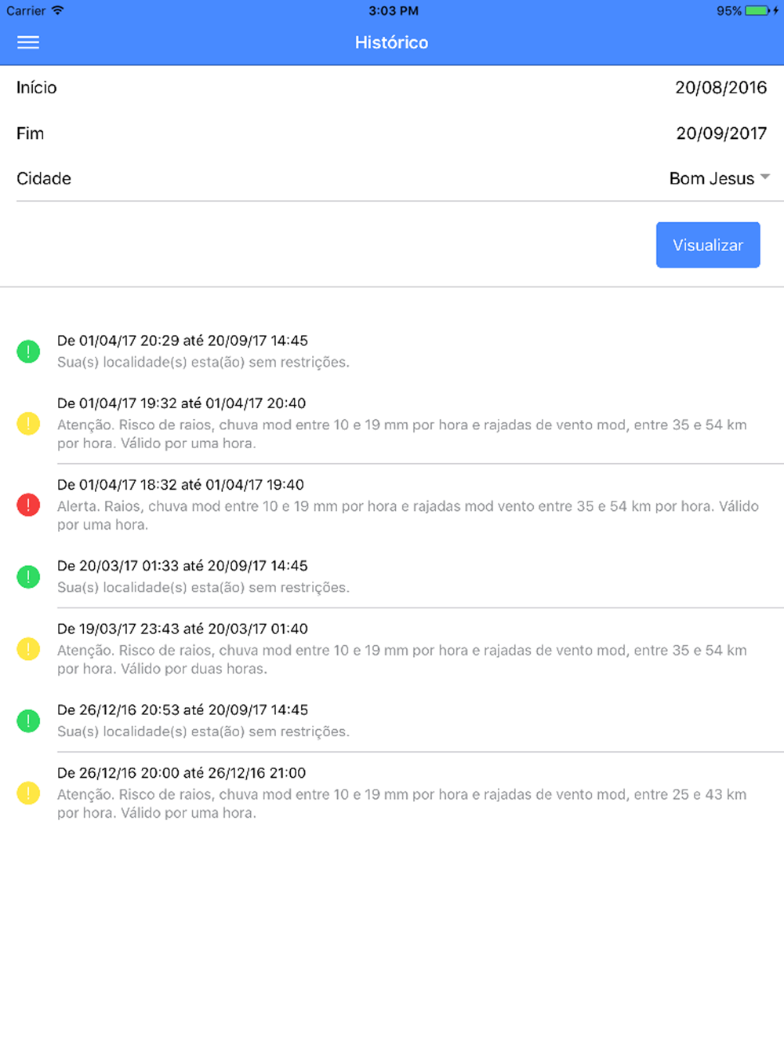Click green status icon for 20/03/17 01:33 entry

coord(28,577)
